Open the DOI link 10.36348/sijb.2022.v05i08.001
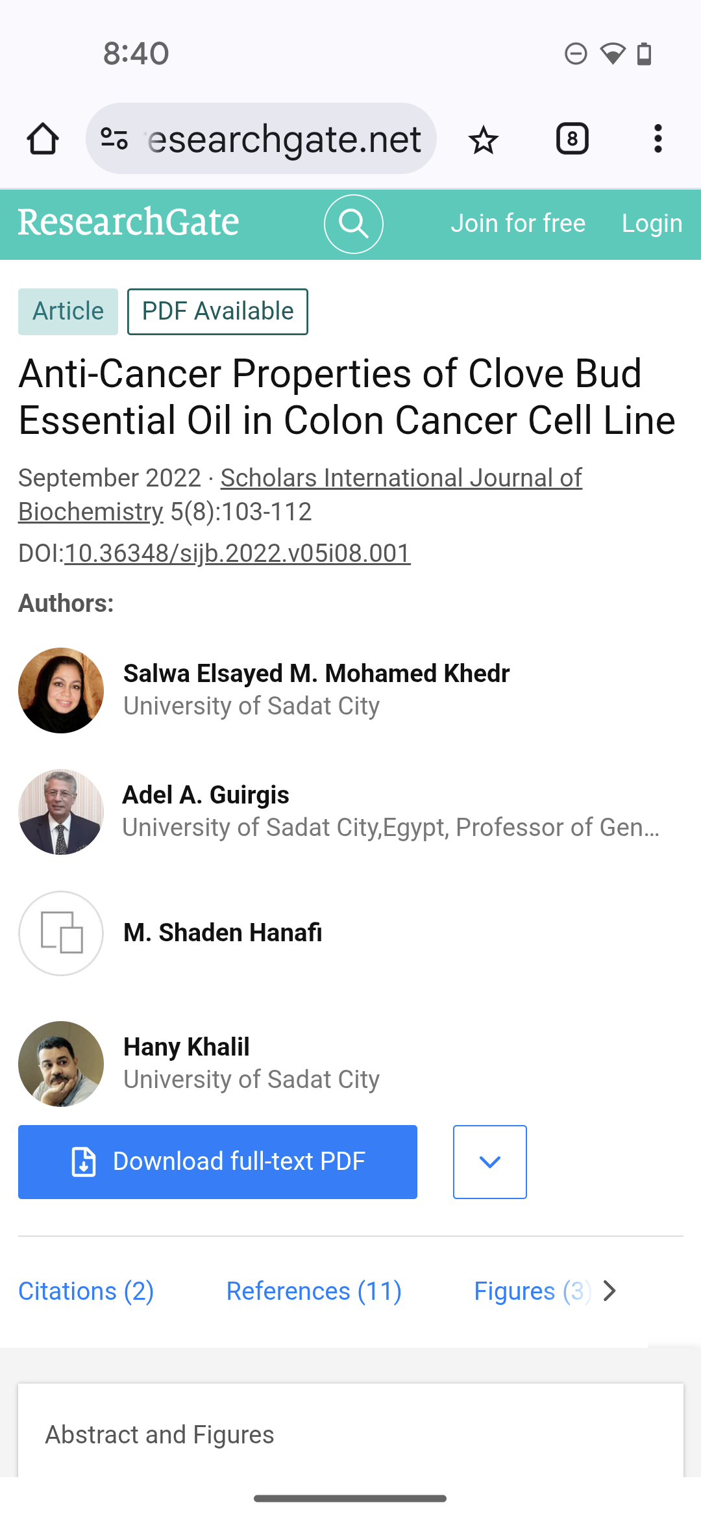Screen dimensions: 701x1520 (x=238, y=553)
